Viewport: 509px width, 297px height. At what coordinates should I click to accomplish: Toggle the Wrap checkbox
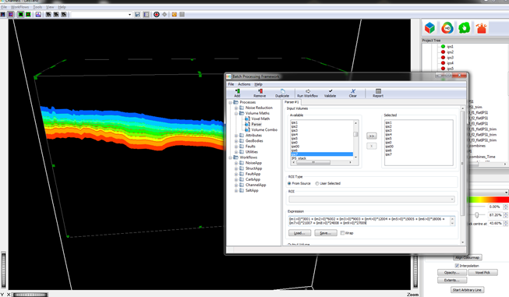click(342, 233)
